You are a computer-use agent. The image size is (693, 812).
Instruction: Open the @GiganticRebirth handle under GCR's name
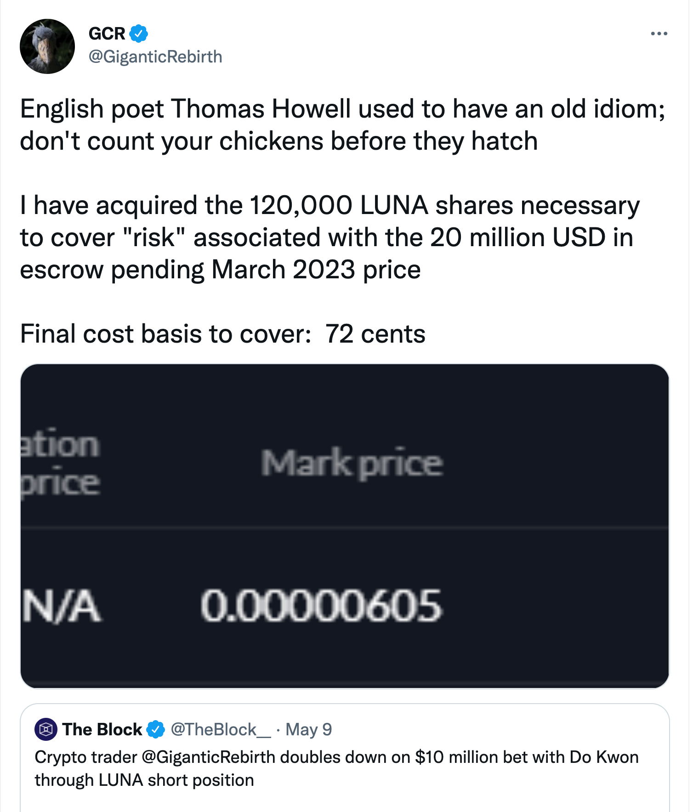click(155, 56)
